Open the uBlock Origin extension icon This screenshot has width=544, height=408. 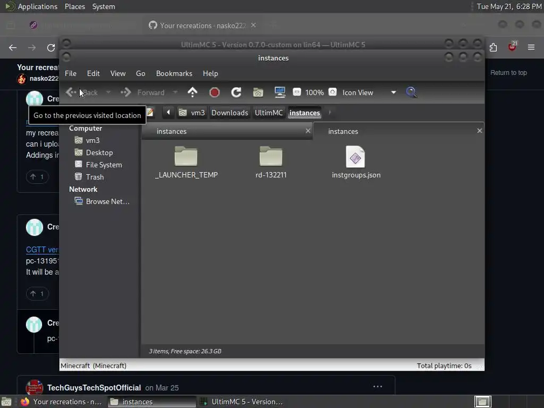pos(512,47)
